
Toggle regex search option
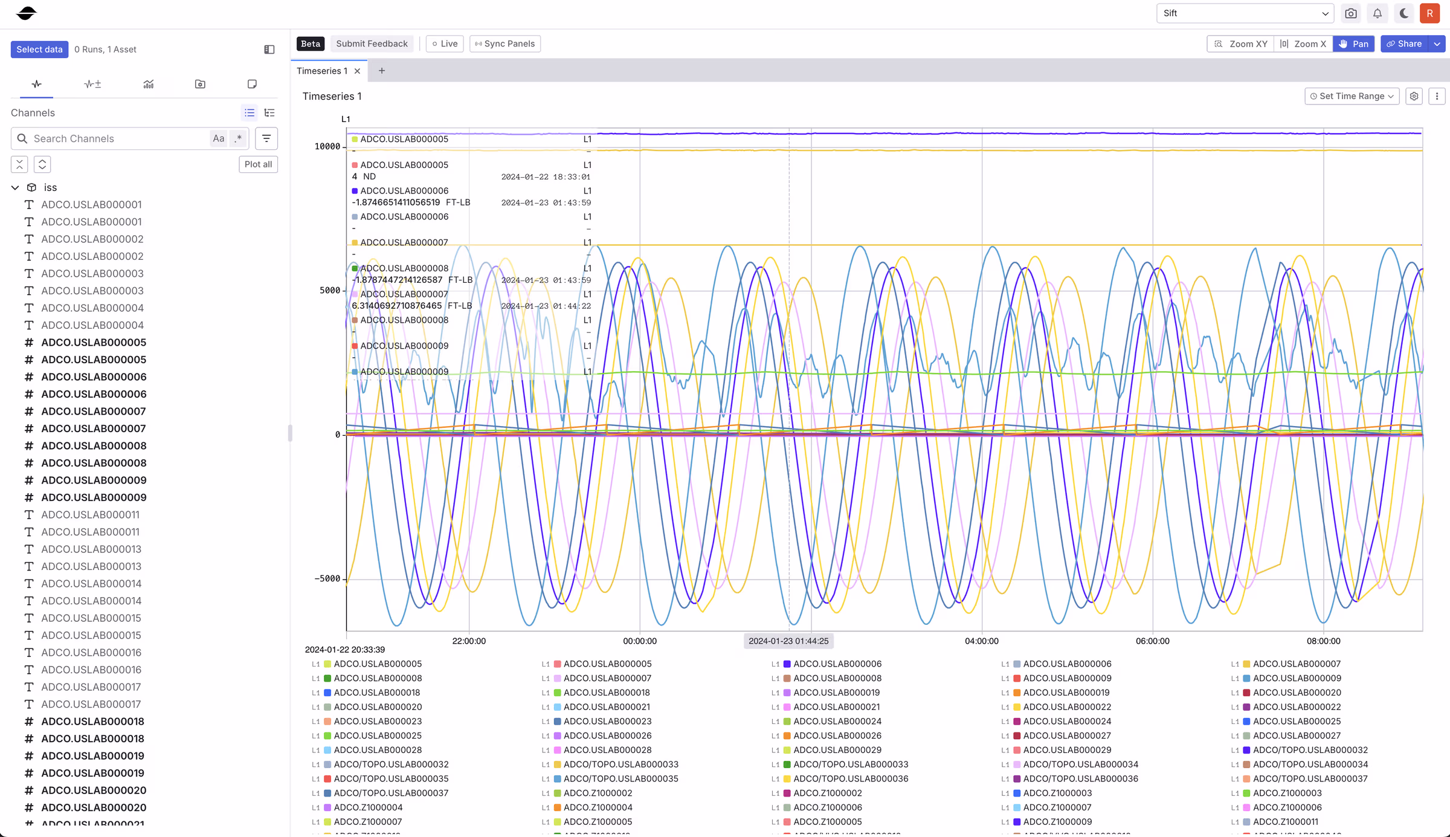point(239,138)
